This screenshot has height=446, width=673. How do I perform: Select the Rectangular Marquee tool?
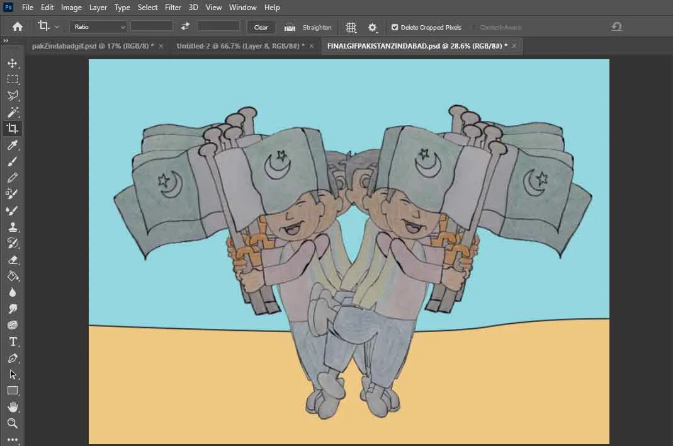click(13, 79)
